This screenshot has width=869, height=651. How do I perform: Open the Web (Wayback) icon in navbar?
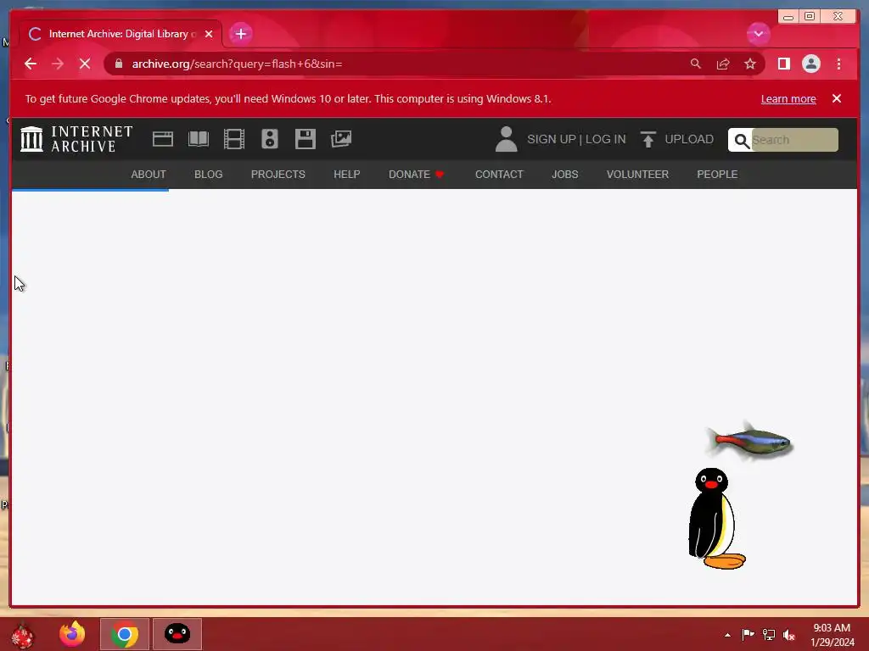click(163, 139)
